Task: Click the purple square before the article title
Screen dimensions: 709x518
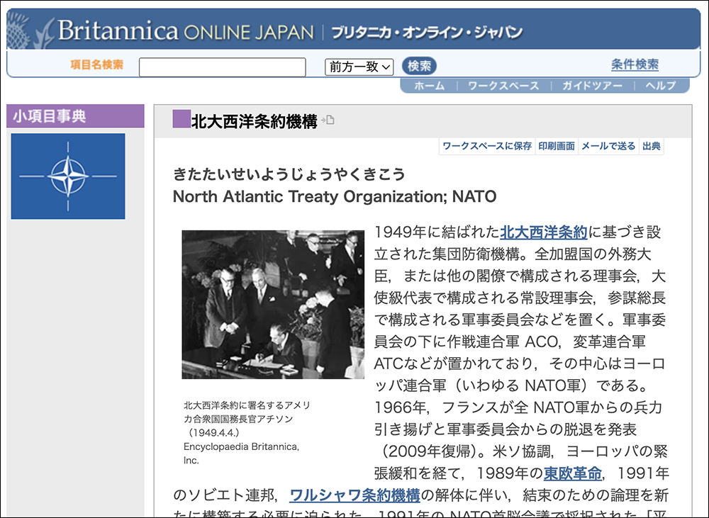Action: pos(182,119)
